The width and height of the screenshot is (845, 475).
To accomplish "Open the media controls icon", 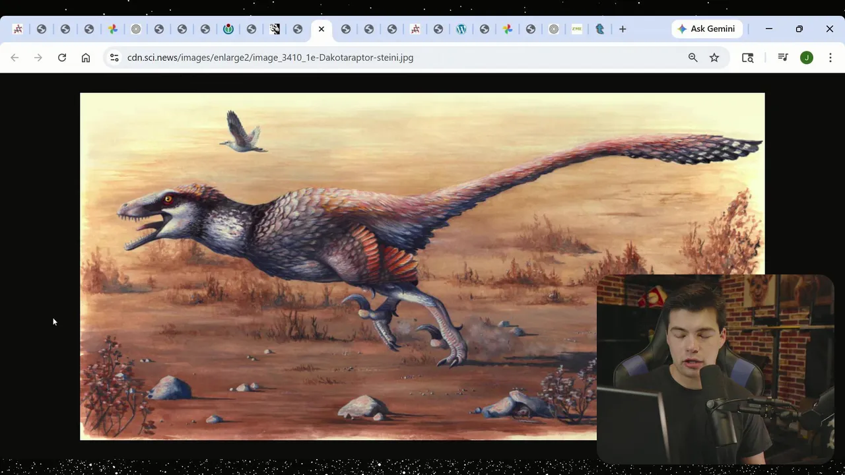I will pos(783,57).
